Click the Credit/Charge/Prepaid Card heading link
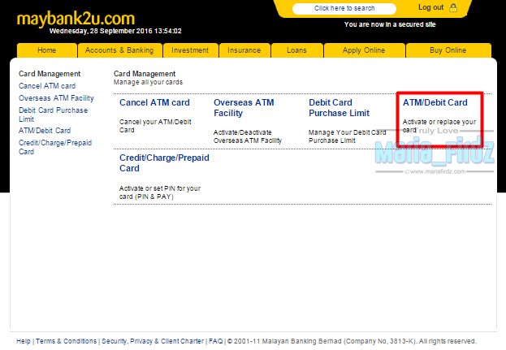The width and height of the screenshot is (506, 350). (x=164, y=163)
